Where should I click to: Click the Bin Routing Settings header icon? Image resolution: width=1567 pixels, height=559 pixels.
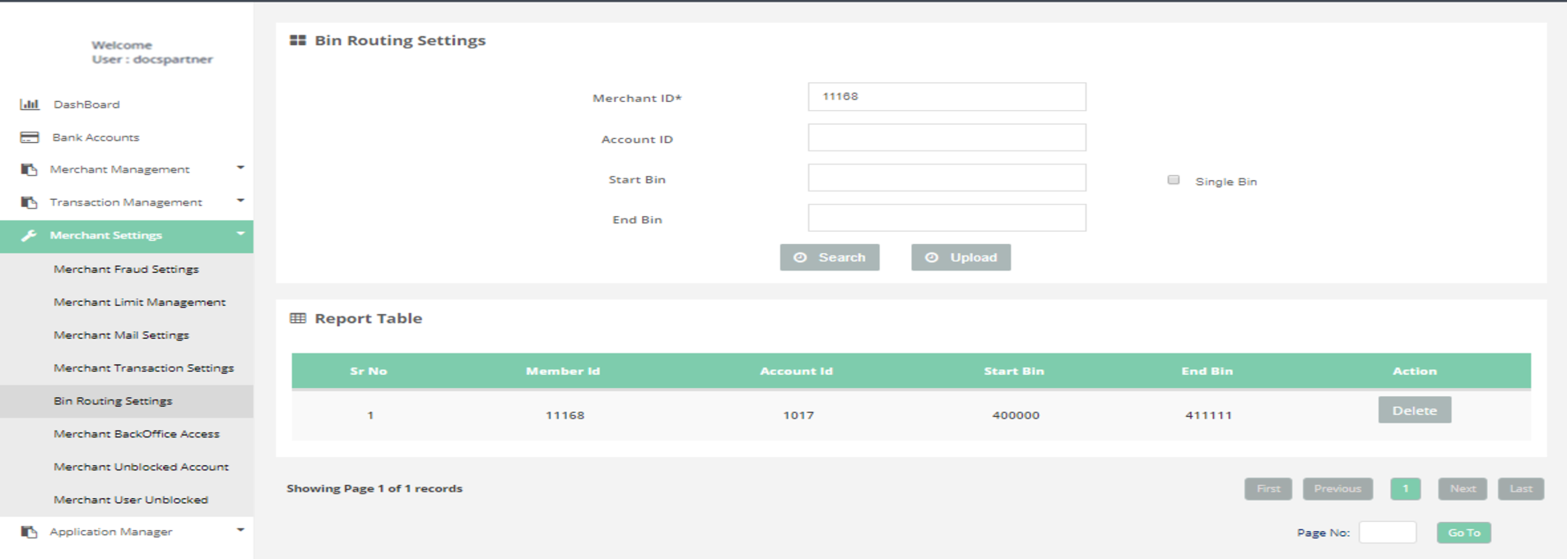(x=298, y=40)
